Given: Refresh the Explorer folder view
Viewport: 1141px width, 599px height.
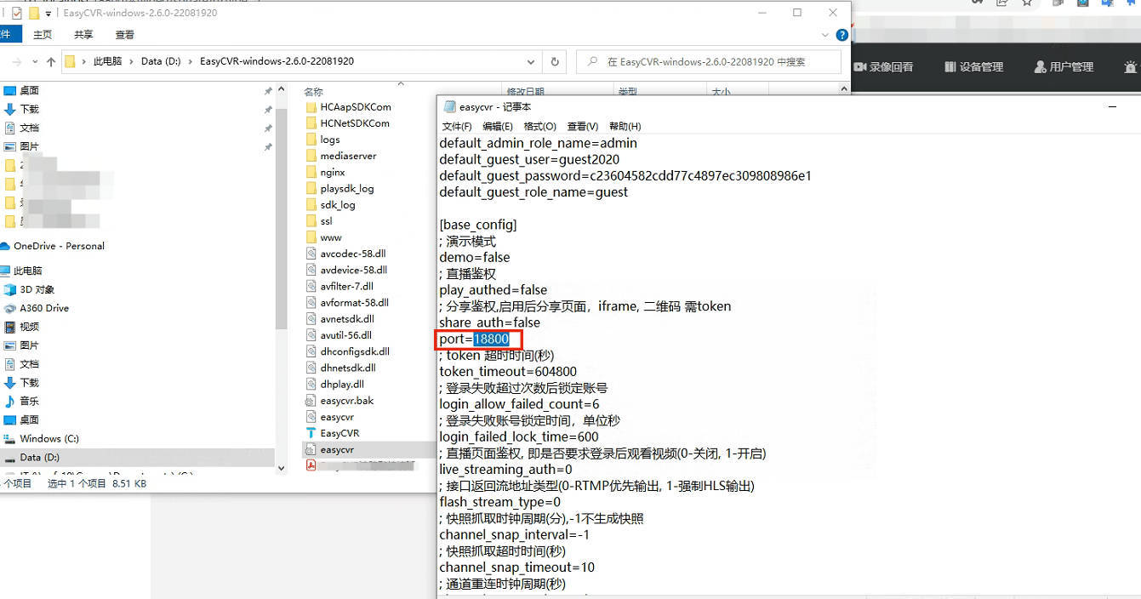Looking at the screenshot, I should point(555,61).
